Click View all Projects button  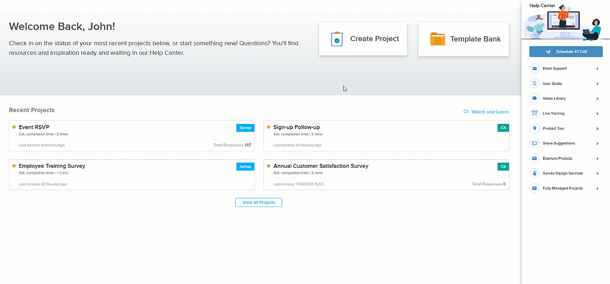[259, 203]
